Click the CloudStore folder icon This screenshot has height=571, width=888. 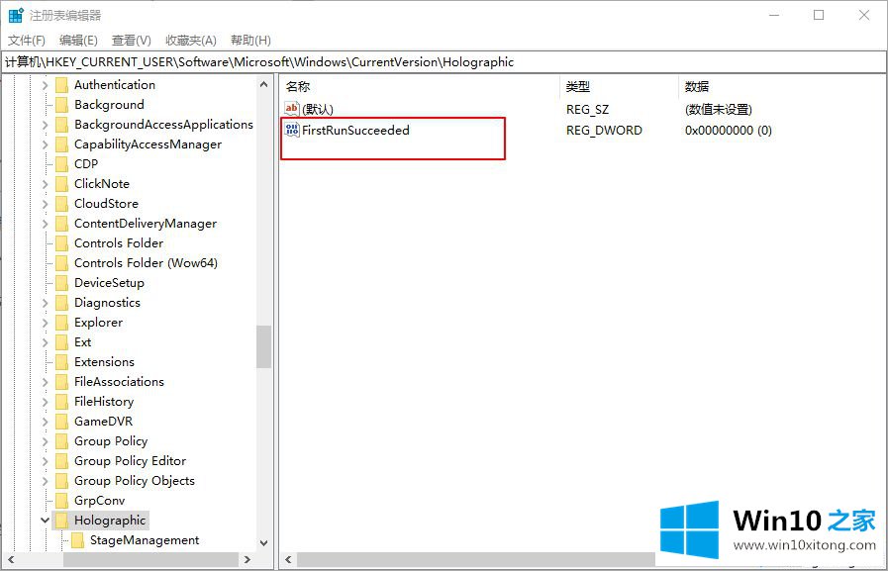(61, 204)
